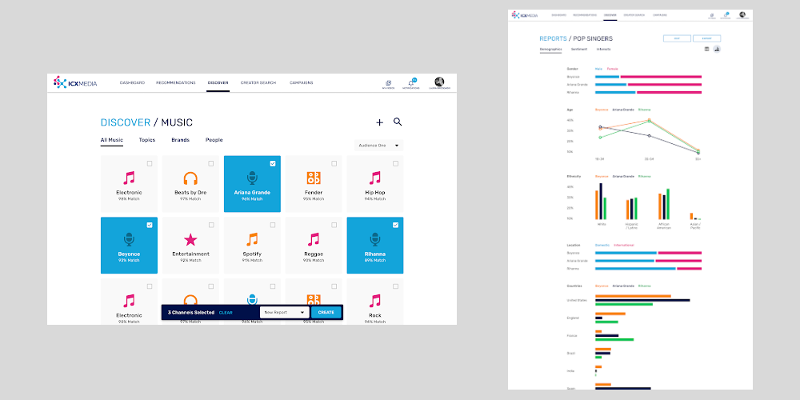Click the Reggae card

coord(314,246)
